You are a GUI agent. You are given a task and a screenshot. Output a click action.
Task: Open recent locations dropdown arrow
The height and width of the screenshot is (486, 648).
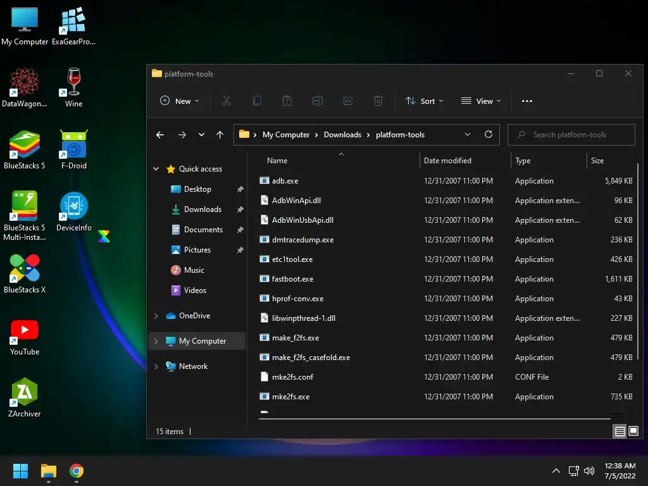point(201,135)
